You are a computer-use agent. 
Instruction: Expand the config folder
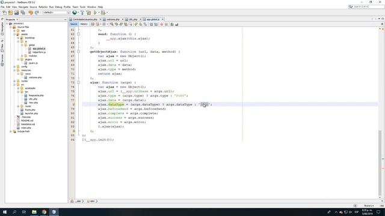tap(14, 67)
